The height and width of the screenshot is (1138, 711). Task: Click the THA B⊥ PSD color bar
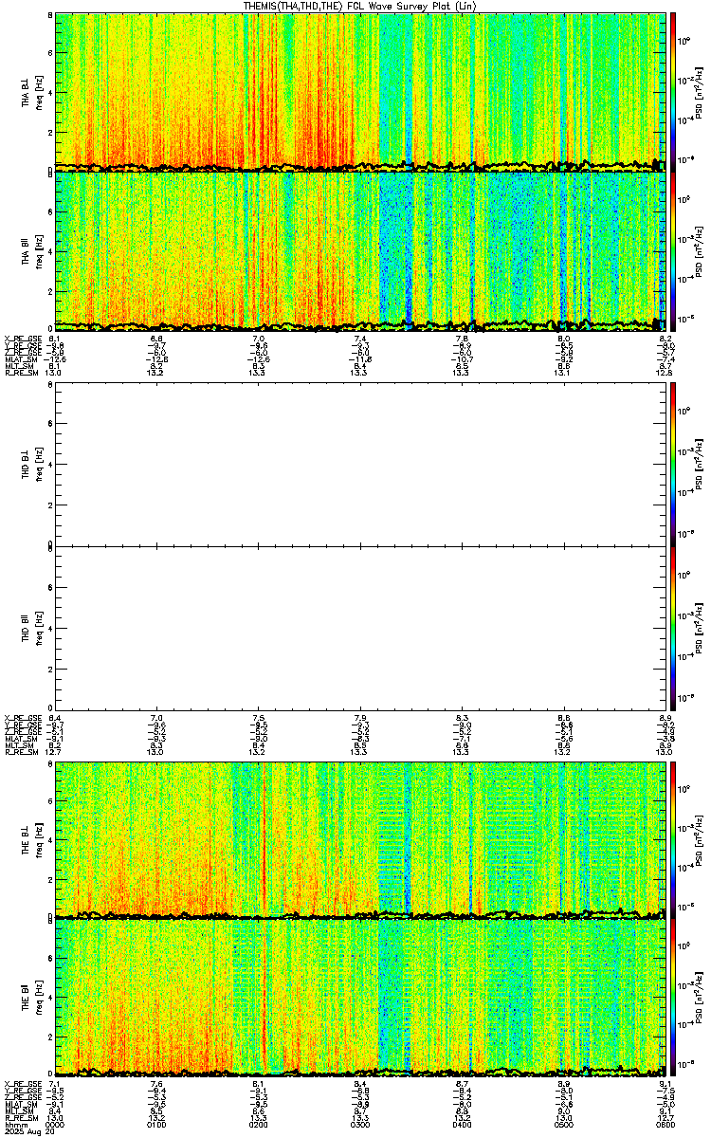coord(673,91)
